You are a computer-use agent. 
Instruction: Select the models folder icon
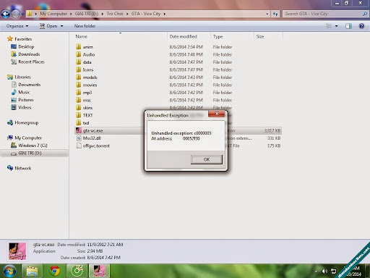79,77
